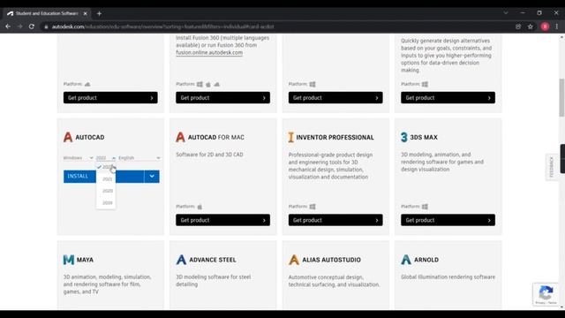Click the ADVANCE STEEL title text

point(213,260)
